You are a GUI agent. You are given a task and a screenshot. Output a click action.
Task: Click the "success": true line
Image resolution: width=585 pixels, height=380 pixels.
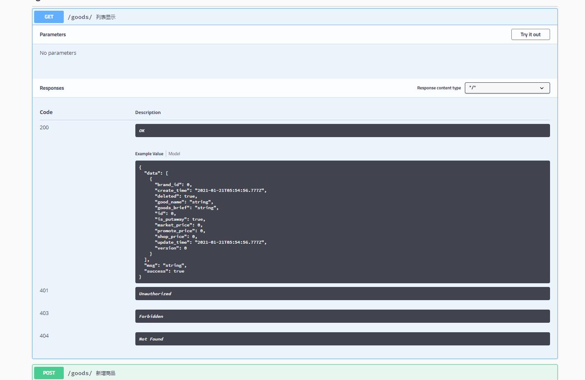tap(164, 271)
